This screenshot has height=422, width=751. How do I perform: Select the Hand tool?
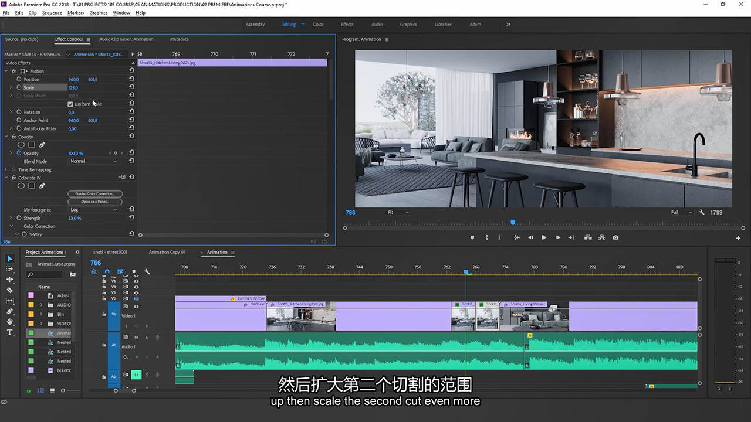click(9, 322)
